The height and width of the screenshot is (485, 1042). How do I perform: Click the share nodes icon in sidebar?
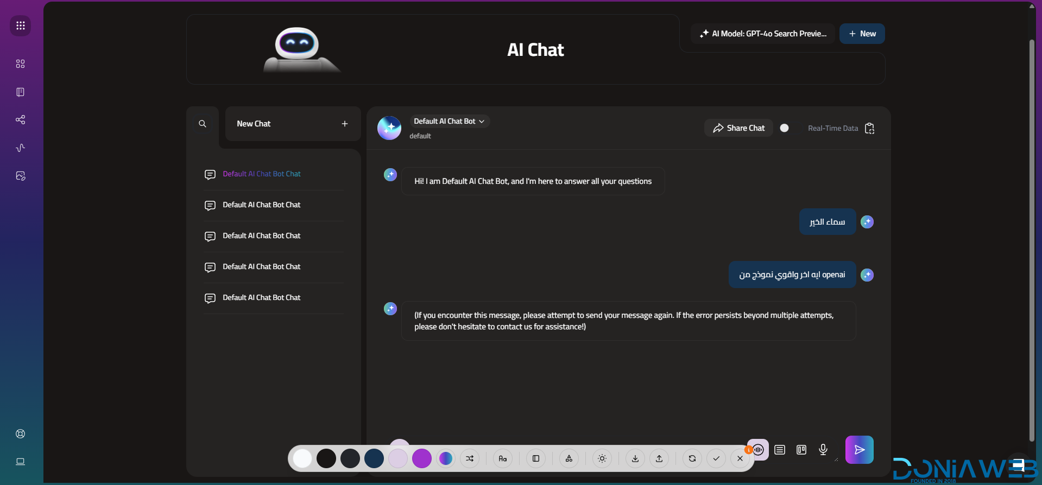[x=21, y=120]
